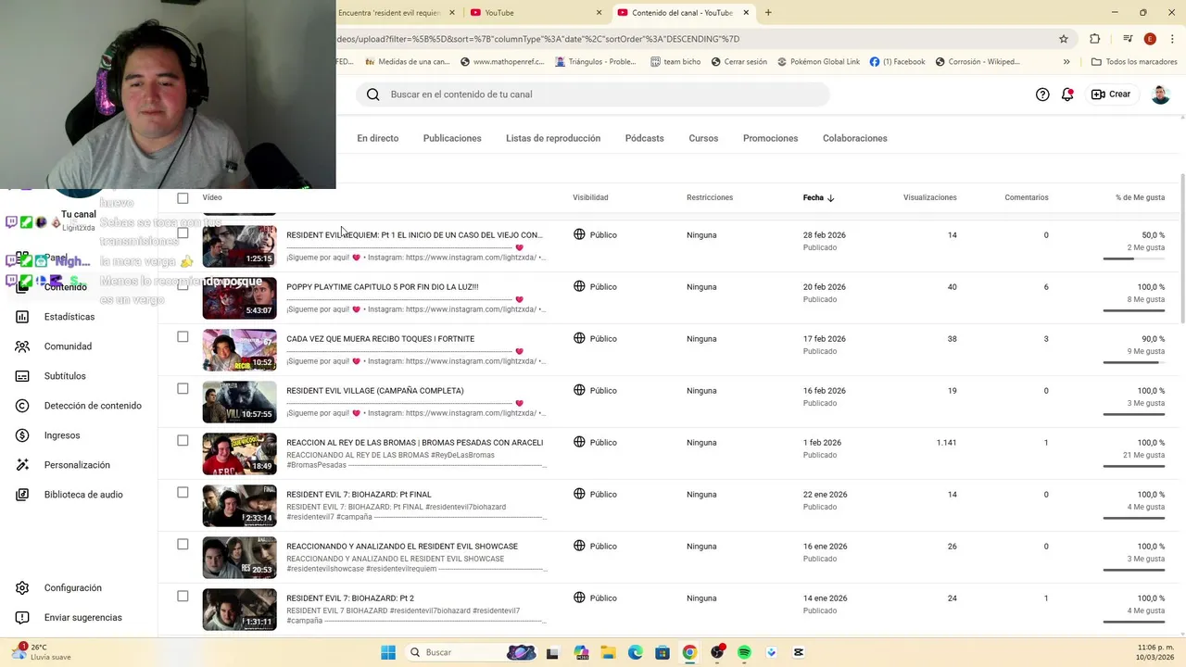Image resolution: width=1186 pixels, height=667 pixels.
Task: Open the Estadísticas sidebar icon
Action: pyautogui.click(x=22, y=317)
